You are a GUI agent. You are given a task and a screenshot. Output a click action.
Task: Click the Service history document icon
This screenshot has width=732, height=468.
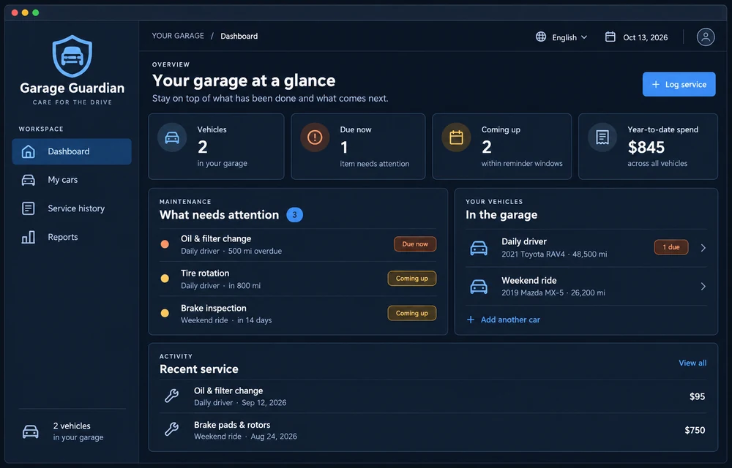click(x=29, y=208)
